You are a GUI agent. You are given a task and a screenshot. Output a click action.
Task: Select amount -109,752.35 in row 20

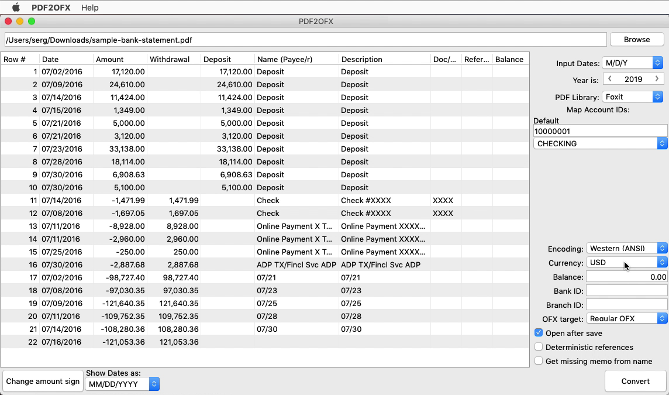pos(120,316)
